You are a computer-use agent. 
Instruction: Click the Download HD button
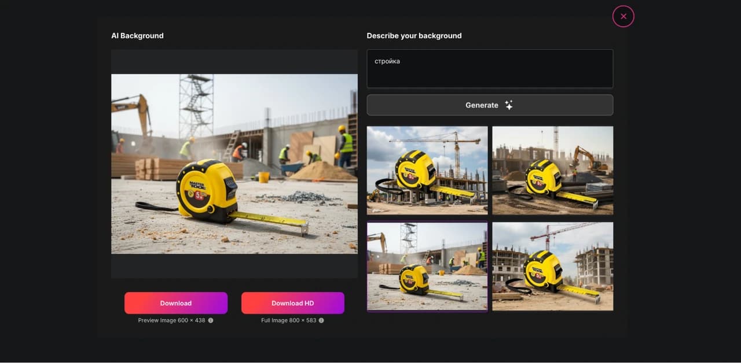[x=293, y=303]
